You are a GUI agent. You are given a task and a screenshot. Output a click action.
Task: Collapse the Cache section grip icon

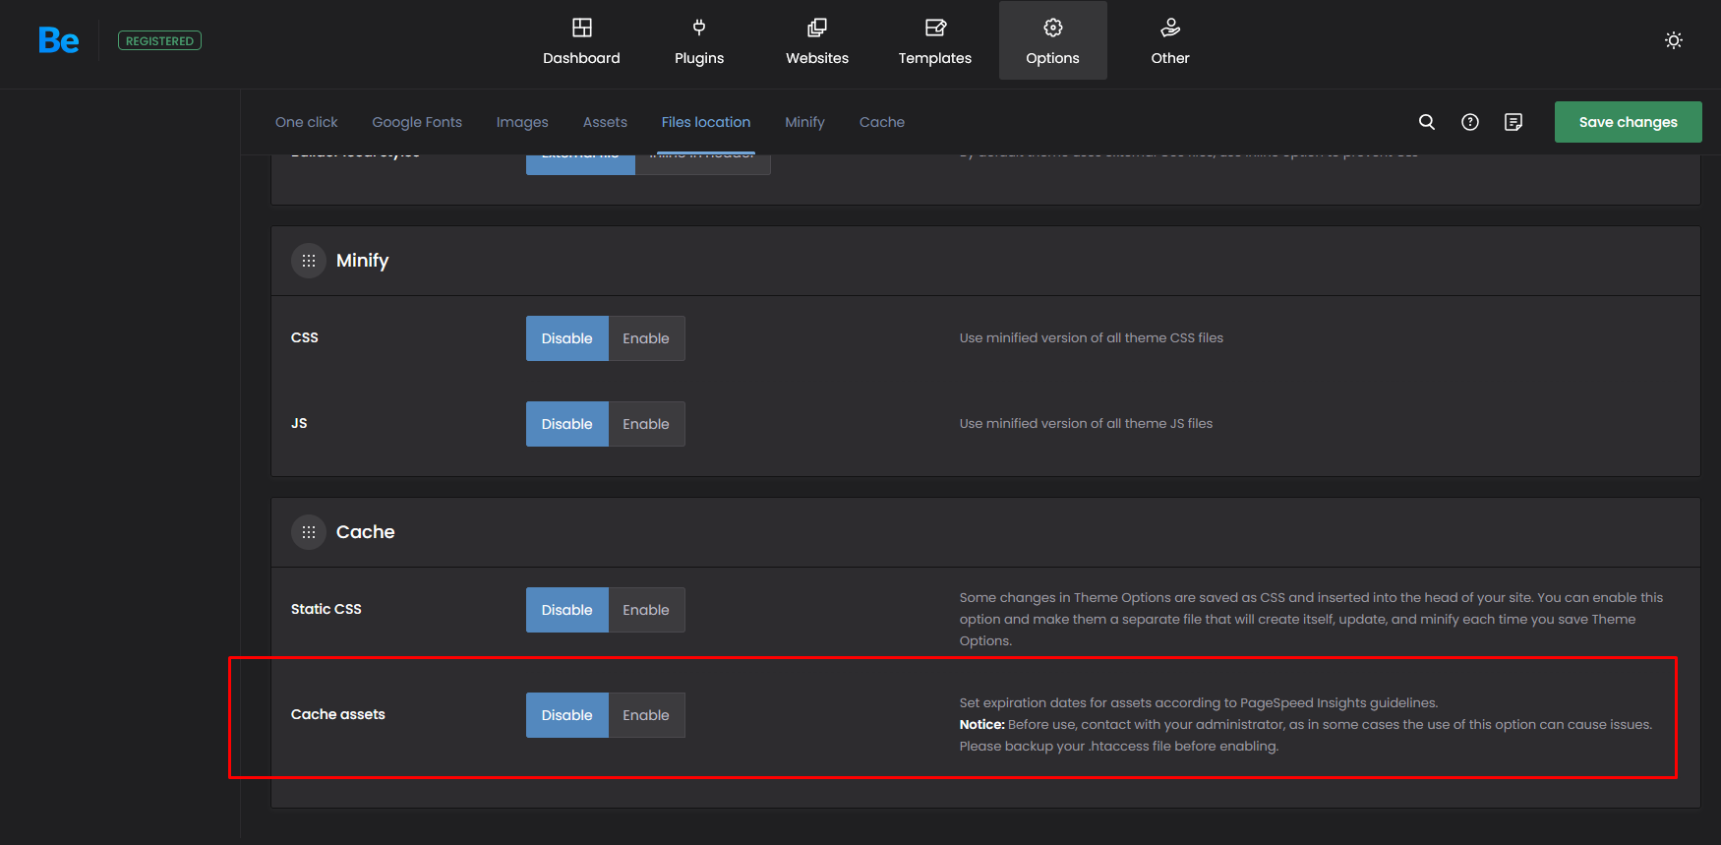pyautogui.click(x=309, y=532)
